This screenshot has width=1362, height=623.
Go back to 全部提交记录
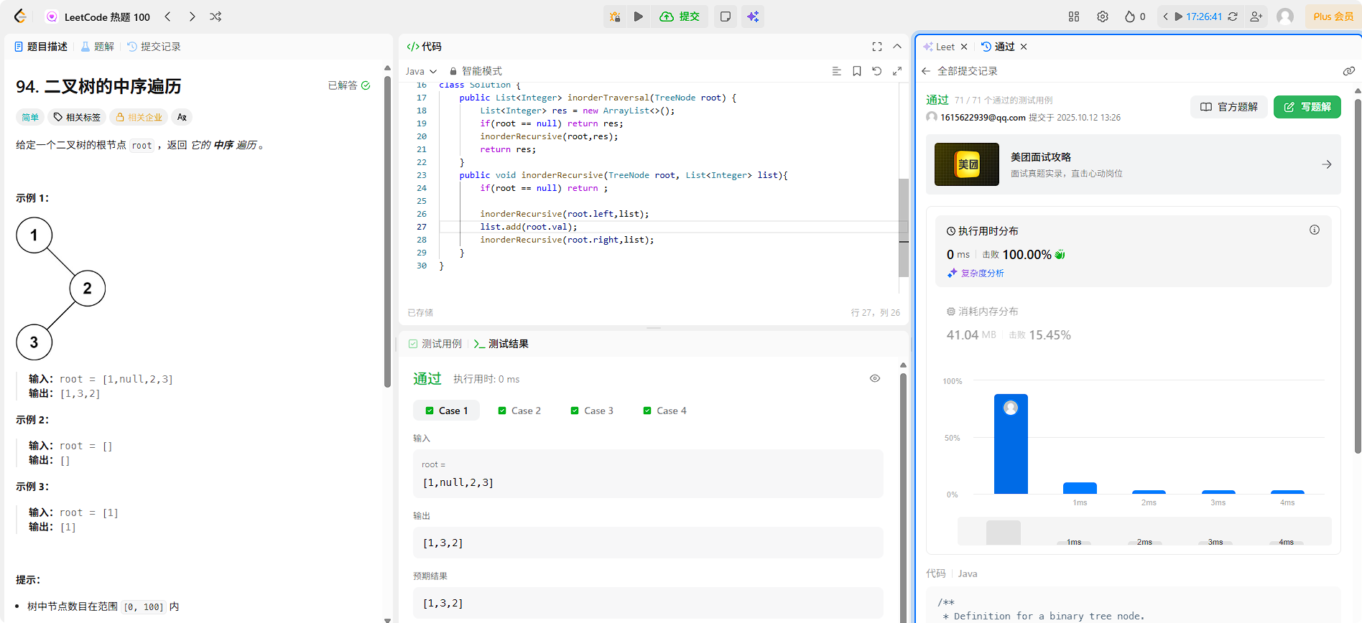[960, 71]
